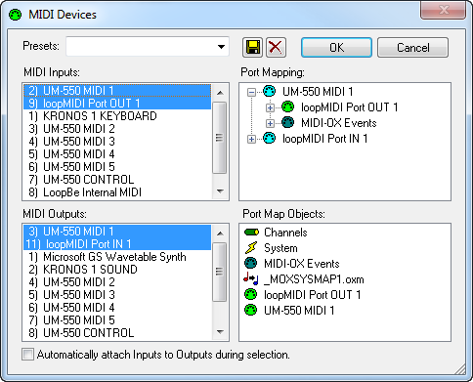Click the MIDI Inputs scroll up arrow

220,93
